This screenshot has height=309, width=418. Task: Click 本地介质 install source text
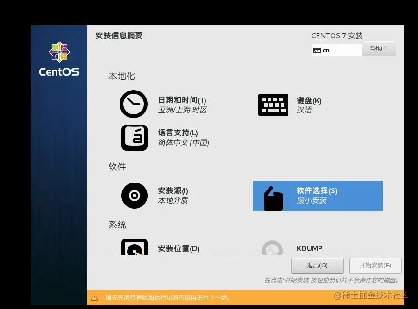click(x=173, y=200)
